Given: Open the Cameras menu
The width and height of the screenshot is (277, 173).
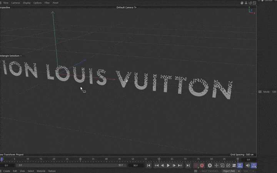Looking at the screenshot, I should click(x=15, y=3).
